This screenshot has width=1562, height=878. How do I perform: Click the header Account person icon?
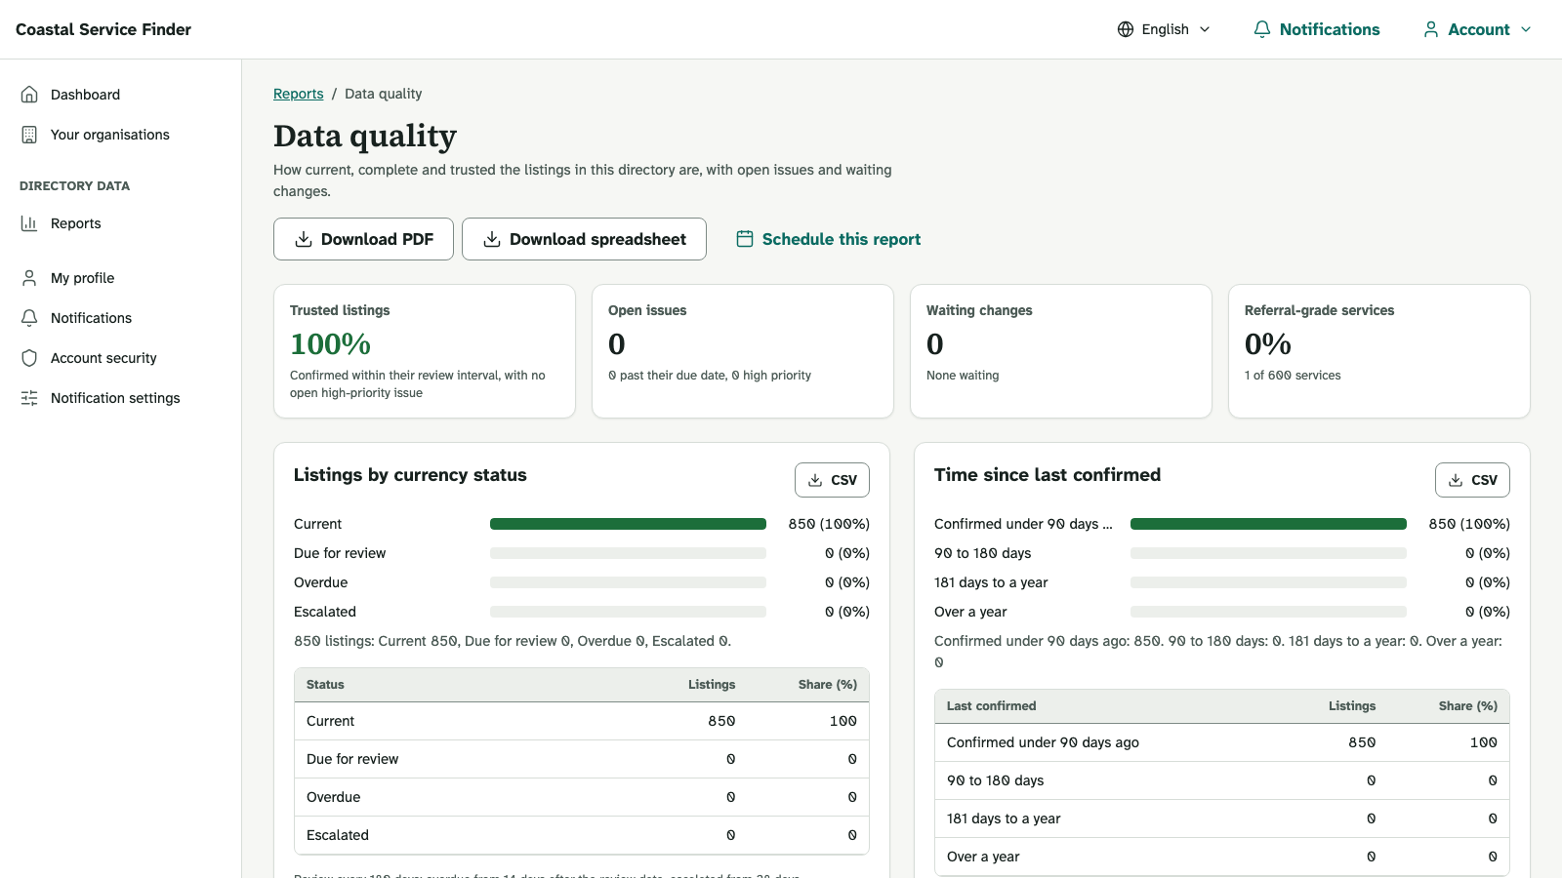pos(1431,29)
